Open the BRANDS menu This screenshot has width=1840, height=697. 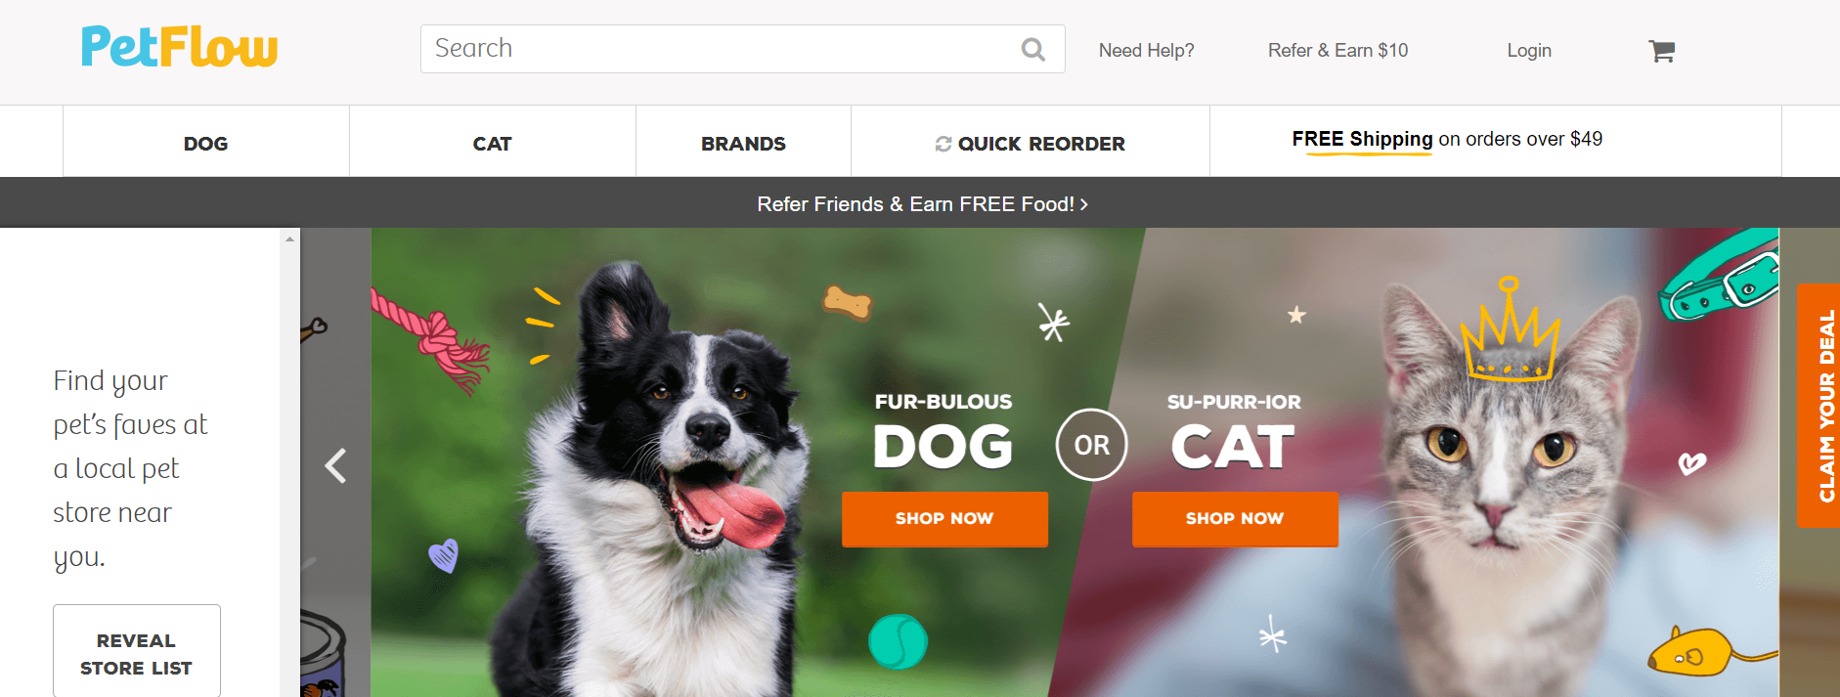(743, 143)
